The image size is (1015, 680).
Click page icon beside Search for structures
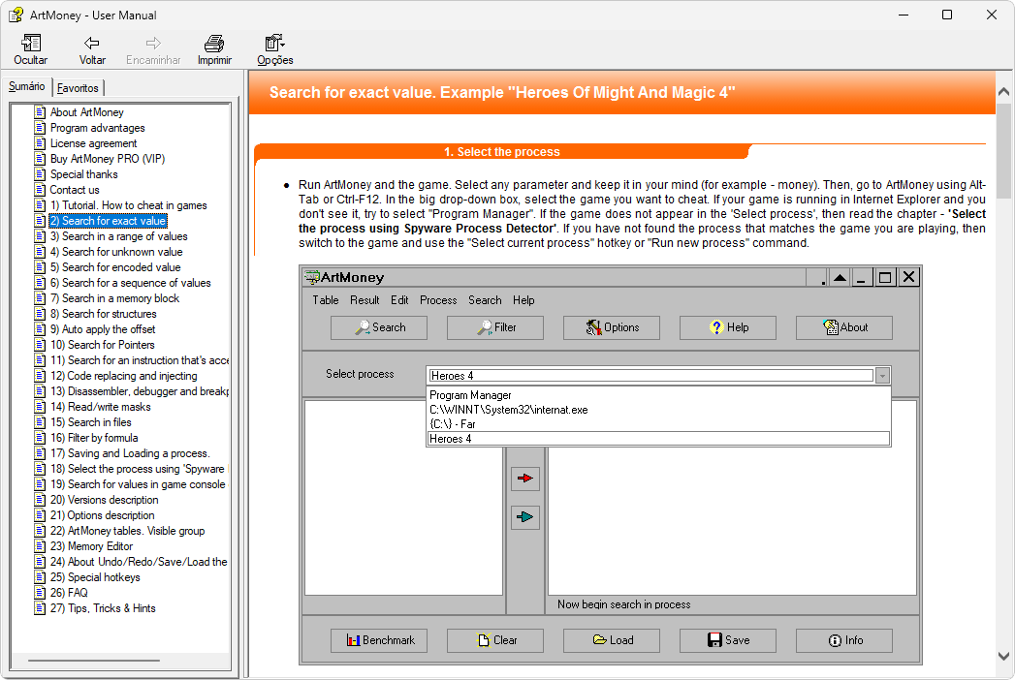click(40, 314)
